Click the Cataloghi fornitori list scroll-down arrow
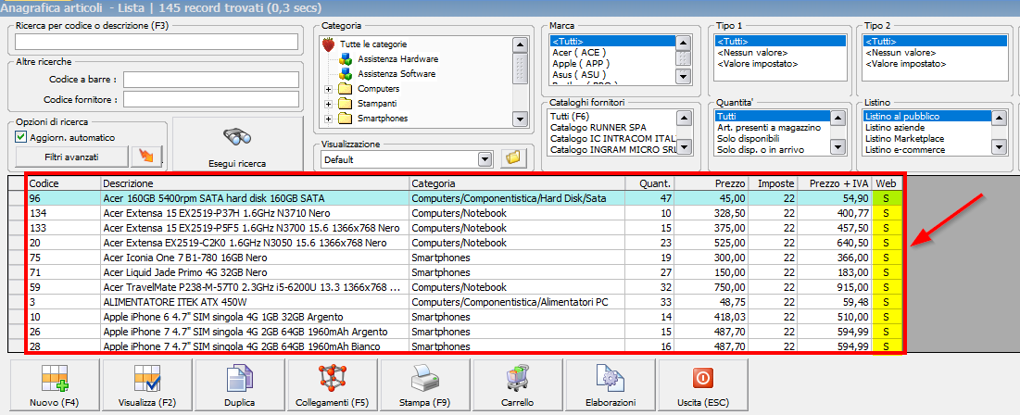Image resolution: width=1020 pixels, height=415 pixels. pyautogui.click(x=683, y=148)
